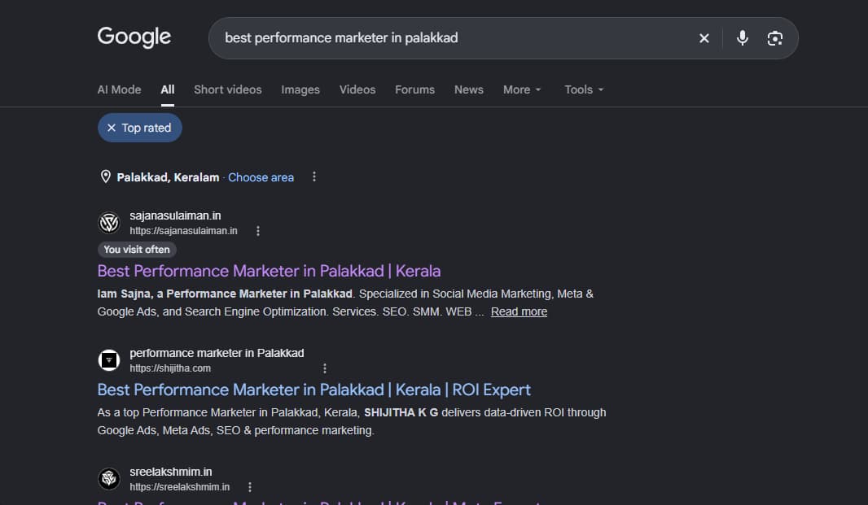The height and width of the screenshot is (505, 868).
Task: Open options for the shijitha.com result
Action: (x=325, y=368)
